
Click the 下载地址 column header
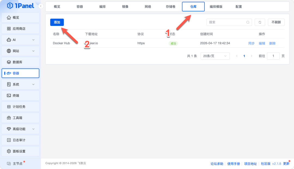[91, 34]
